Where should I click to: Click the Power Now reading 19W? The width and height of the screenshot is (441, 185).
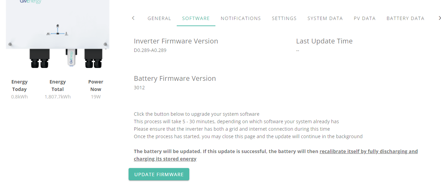point(96,97)
